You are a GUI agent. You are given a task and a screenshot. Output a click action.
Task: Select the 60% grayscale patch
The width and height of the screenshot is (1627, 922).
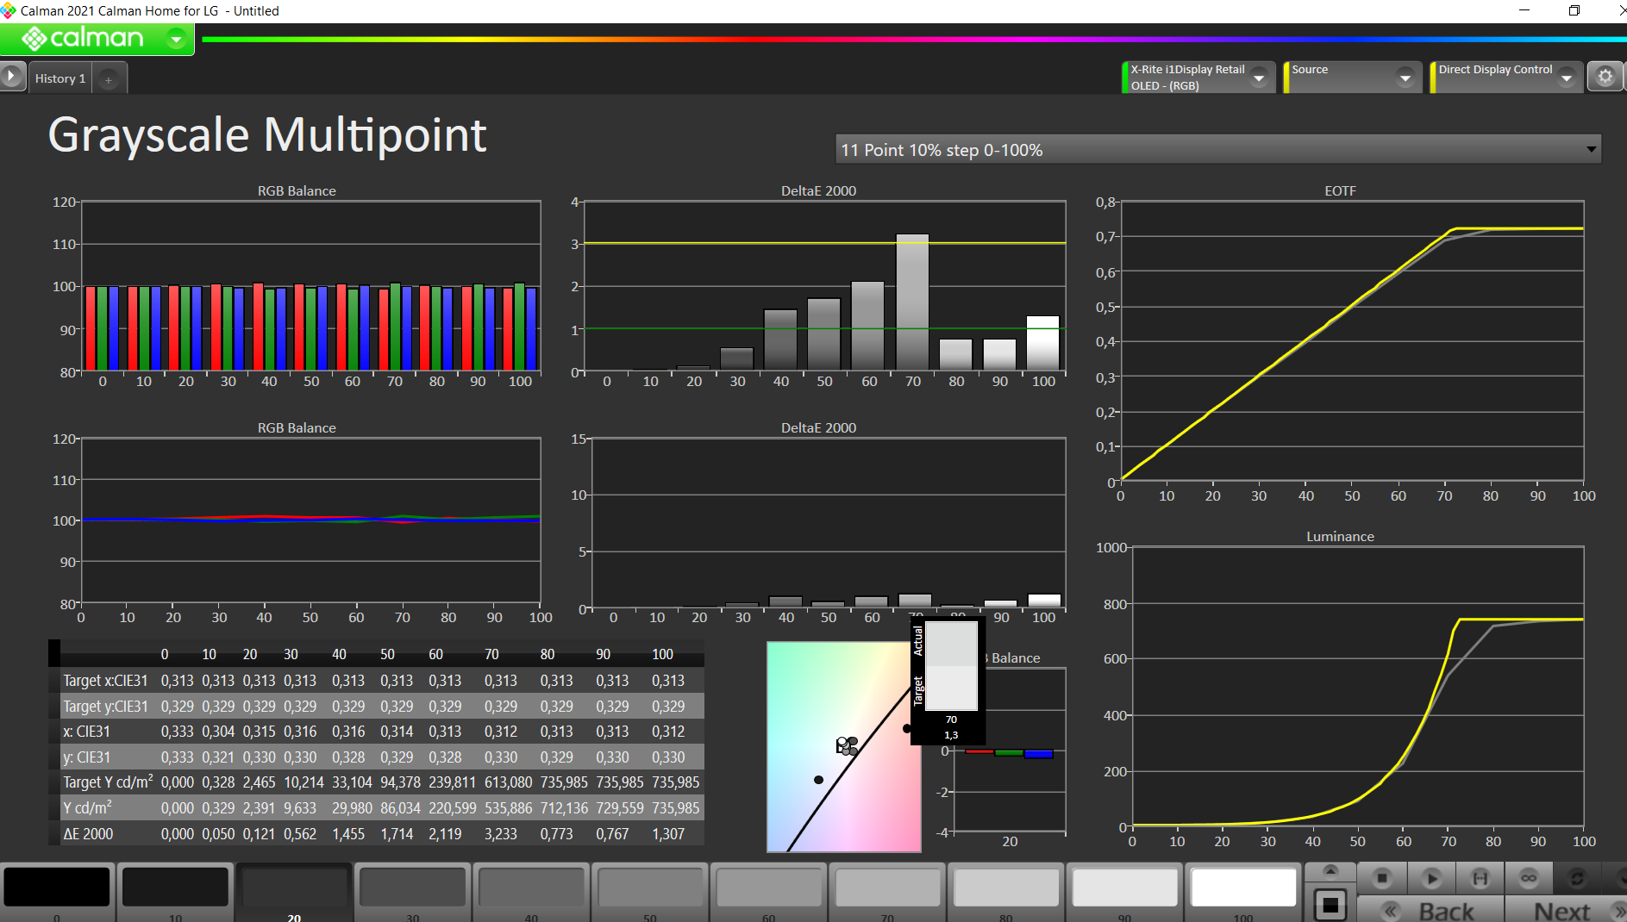click(x=768, y=888)
